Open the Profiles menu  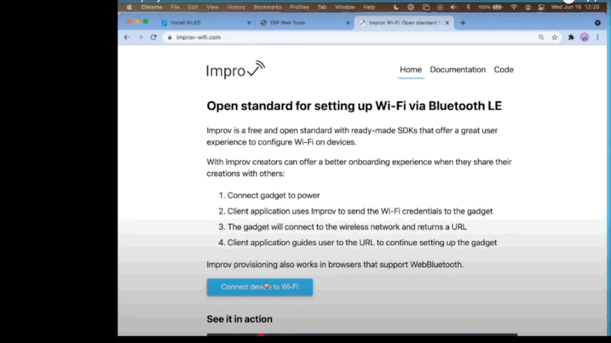(299, 7)
